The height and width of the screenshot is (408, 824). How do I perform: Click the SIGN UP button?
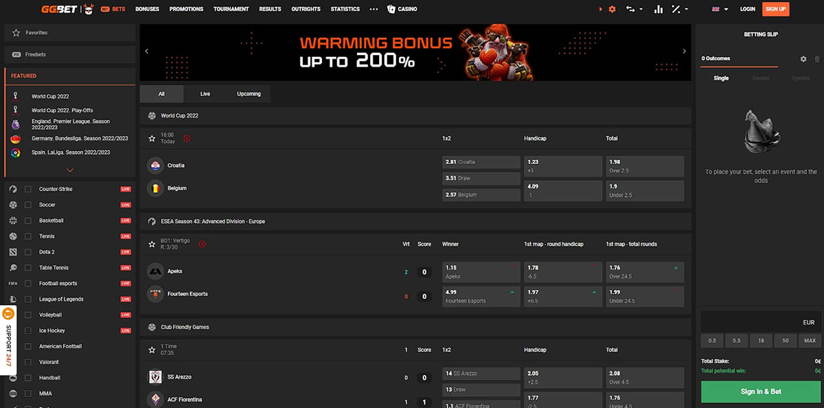point(775,9)
